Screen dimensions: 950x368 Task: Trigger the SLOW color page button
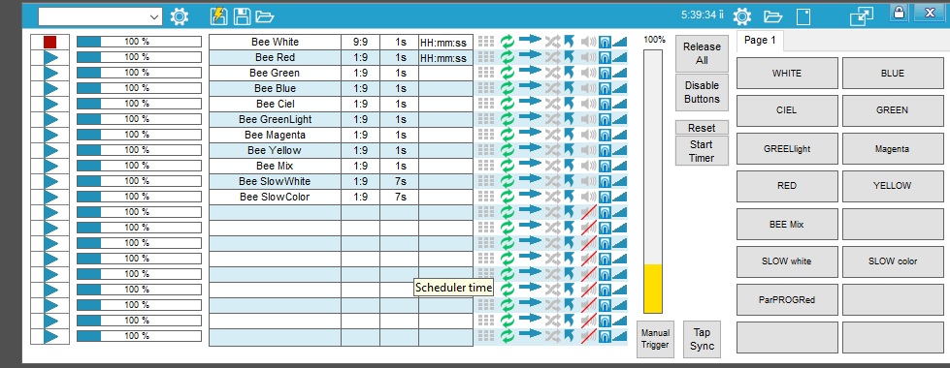coord(893,261)
